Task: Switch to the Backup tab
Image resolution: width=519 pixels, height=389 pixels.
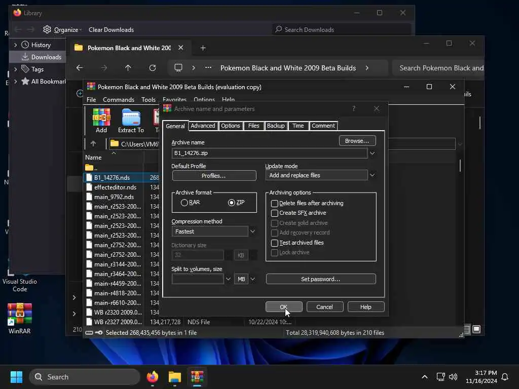Action: tap(276, 126)
